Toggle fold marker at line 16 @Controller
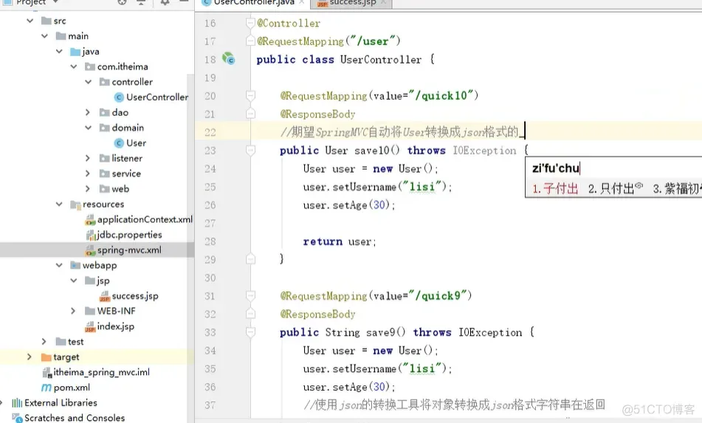Screen dimensions: 702x423 click(250, 23)
